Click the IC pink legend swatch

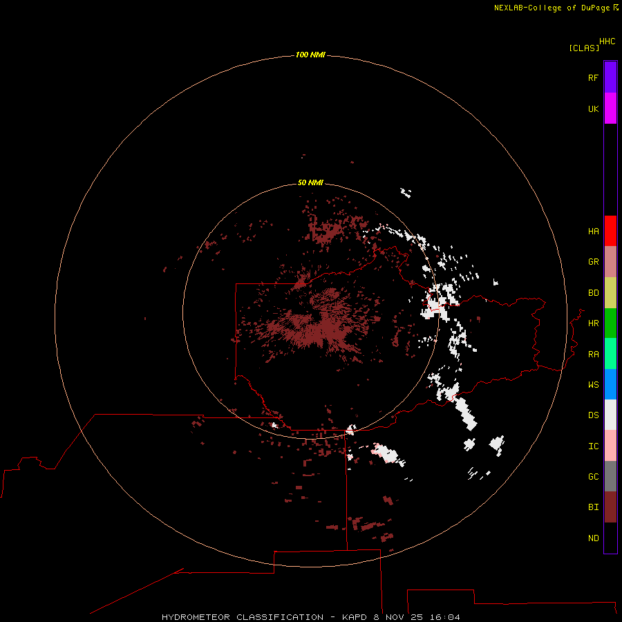pyautogui.click(x=610, y=446)
